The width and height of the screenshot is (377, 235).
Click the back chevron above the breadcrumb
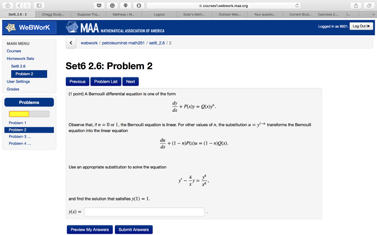pyautogui.click(x=71, y=43)
